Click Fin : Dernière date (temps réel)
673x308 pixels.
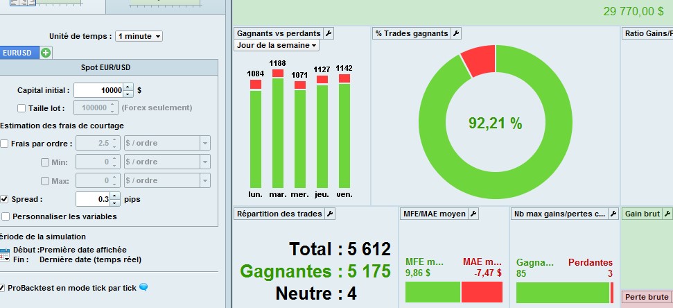point(77,259)
